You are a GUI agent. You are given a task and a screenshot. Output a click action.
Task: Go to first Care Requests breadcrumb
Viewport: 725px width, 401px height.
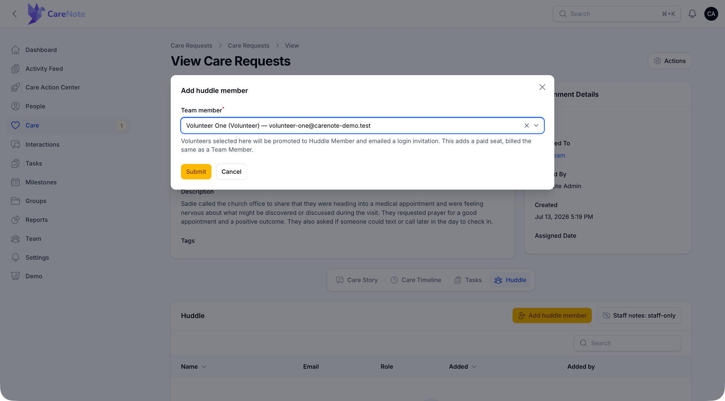pos(191,46)
